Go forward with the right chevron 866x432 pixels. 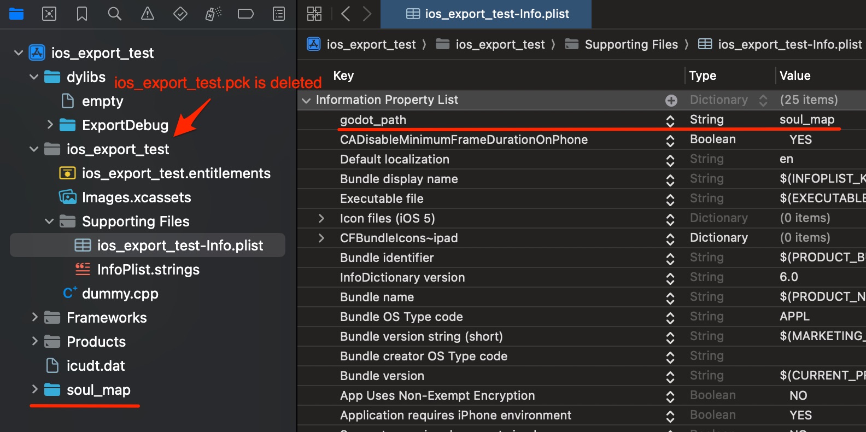point(367,14)
